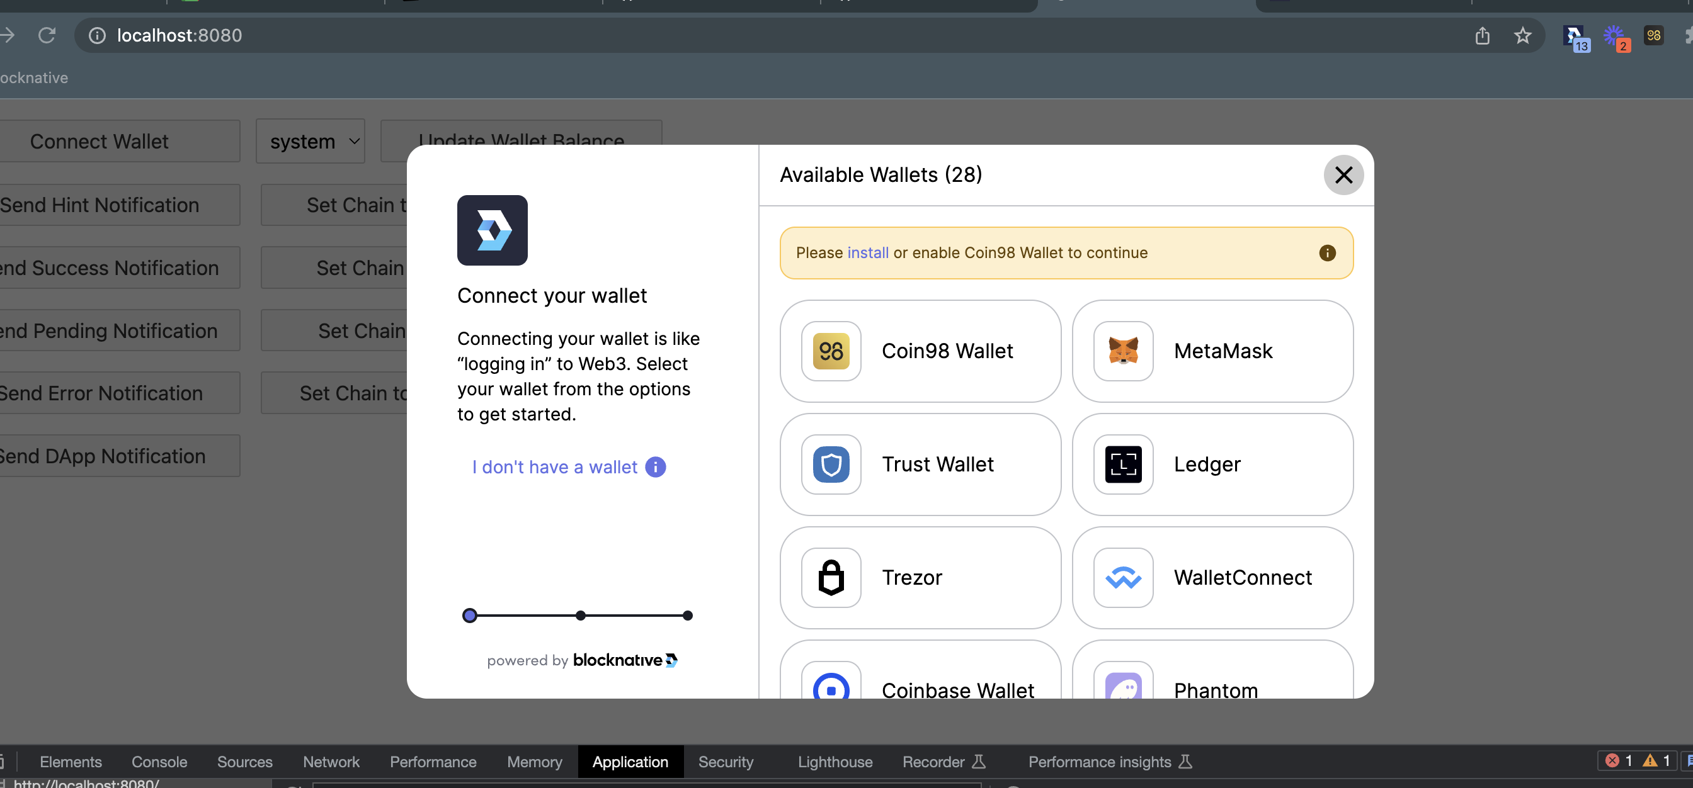Select the Coin98 Wallet option
This screenshot has width=1693, height=788.
(920, 351)
